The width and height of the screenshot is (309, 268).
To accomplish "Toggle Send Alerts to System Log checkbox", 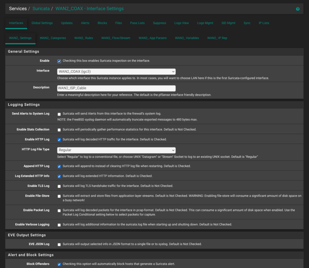I will [59, 114].
